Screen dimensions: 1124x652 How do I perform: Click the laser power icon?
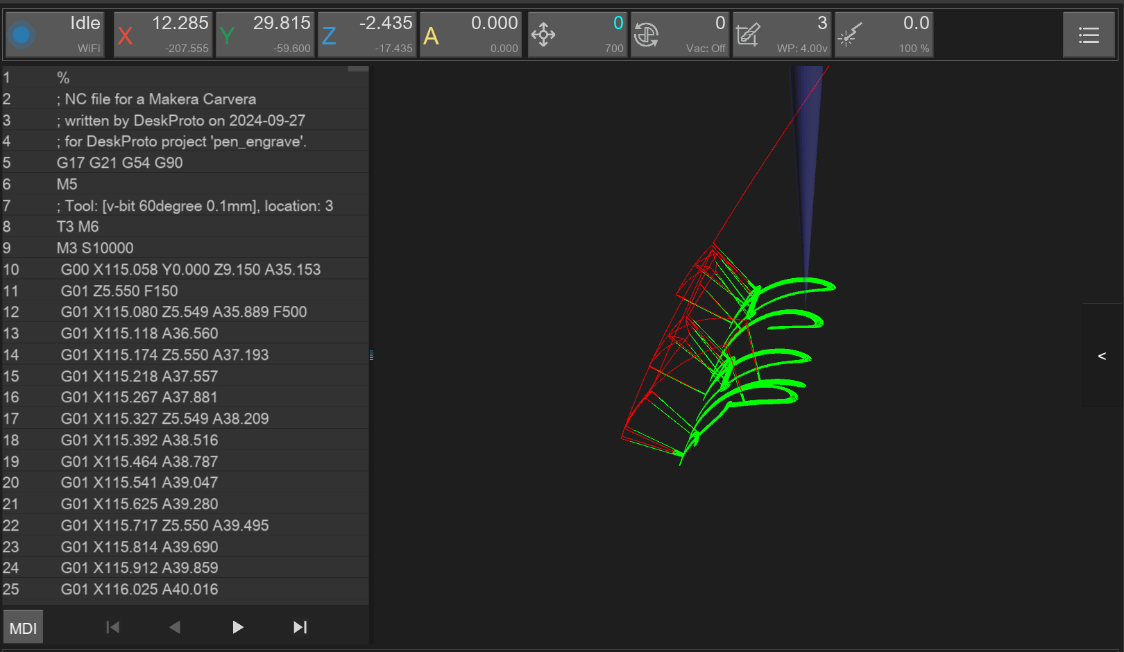(x=849, y=34)
